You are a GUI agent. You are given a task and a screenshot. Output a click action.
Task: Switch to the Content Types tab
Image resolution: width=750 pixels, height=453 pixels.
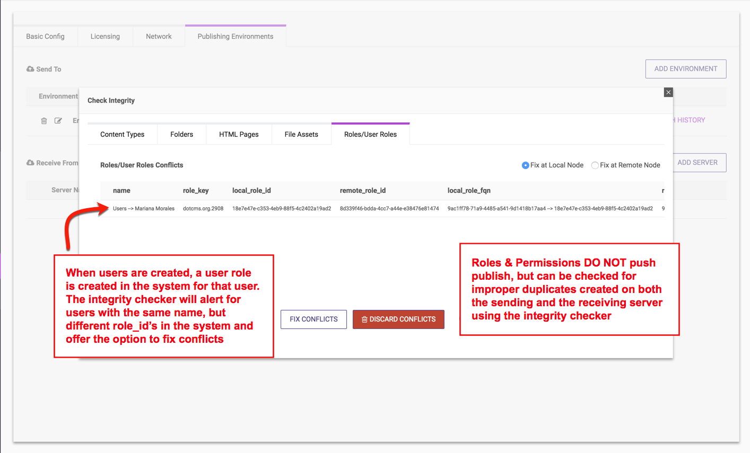(x=122, y=135)
